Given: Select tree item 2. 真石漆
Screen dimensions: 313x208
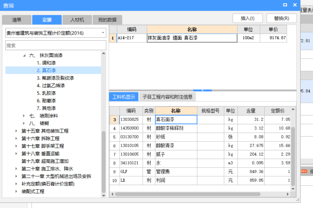Looking at the screenshot, I should click(46, 70).
